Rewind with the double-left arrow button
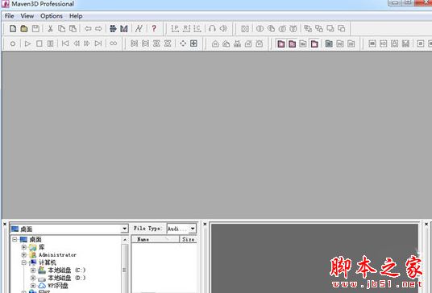Screen dimensions: 432x293 click(x=77, y=43)
